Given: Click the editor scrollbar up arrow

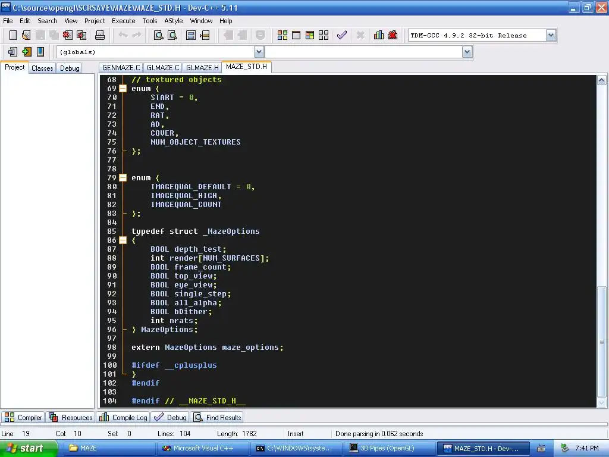Looking at the screenshot, I should pos(602,80).
